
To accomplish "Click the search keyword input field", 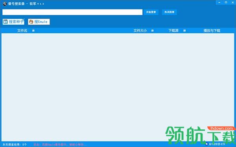I will 72,12.
